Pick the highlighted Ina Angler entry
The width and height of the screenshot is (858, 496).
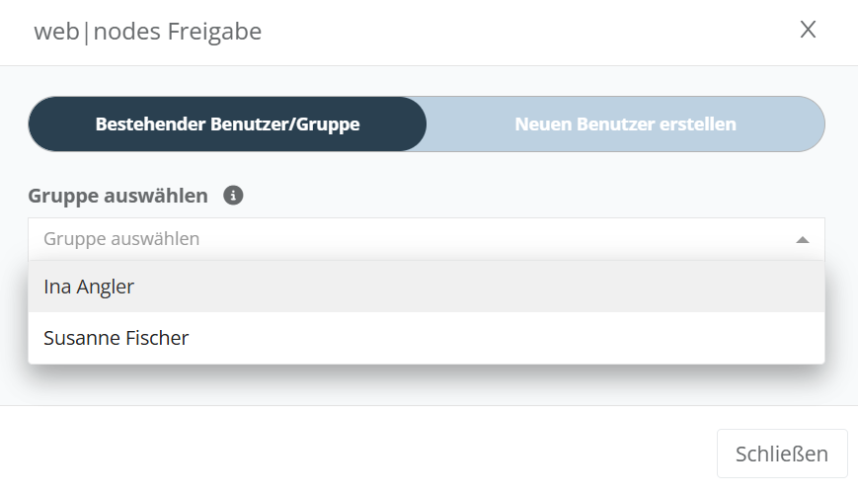tap(89, 287)
